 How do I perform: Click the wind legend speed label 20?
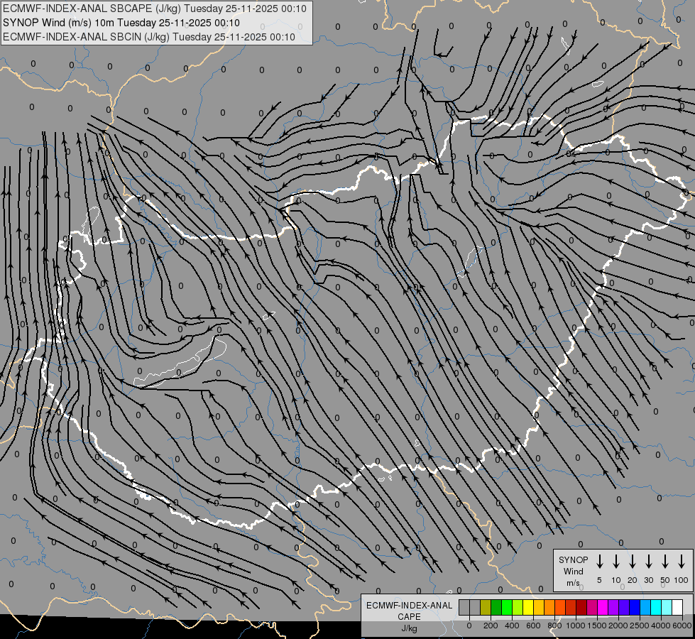(x=633, y=580)
